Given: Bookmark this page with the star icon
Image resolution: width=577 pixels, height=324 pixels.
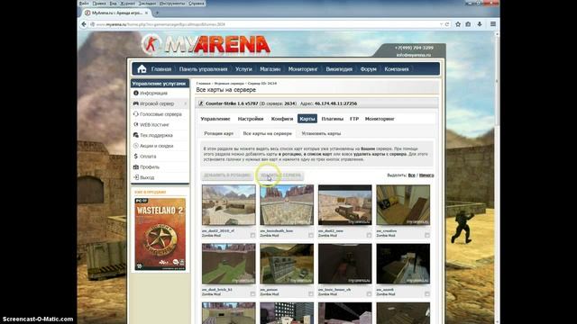Looking at the screenshot, I should (458, 24).
